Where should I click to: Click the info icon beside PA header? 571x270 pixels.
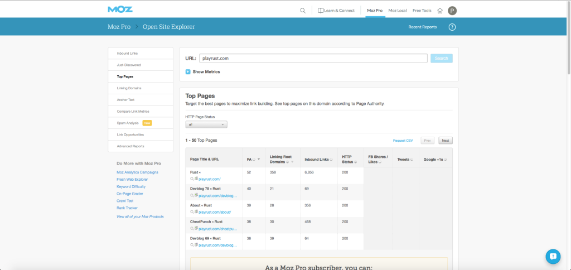[x=254, y=160]
